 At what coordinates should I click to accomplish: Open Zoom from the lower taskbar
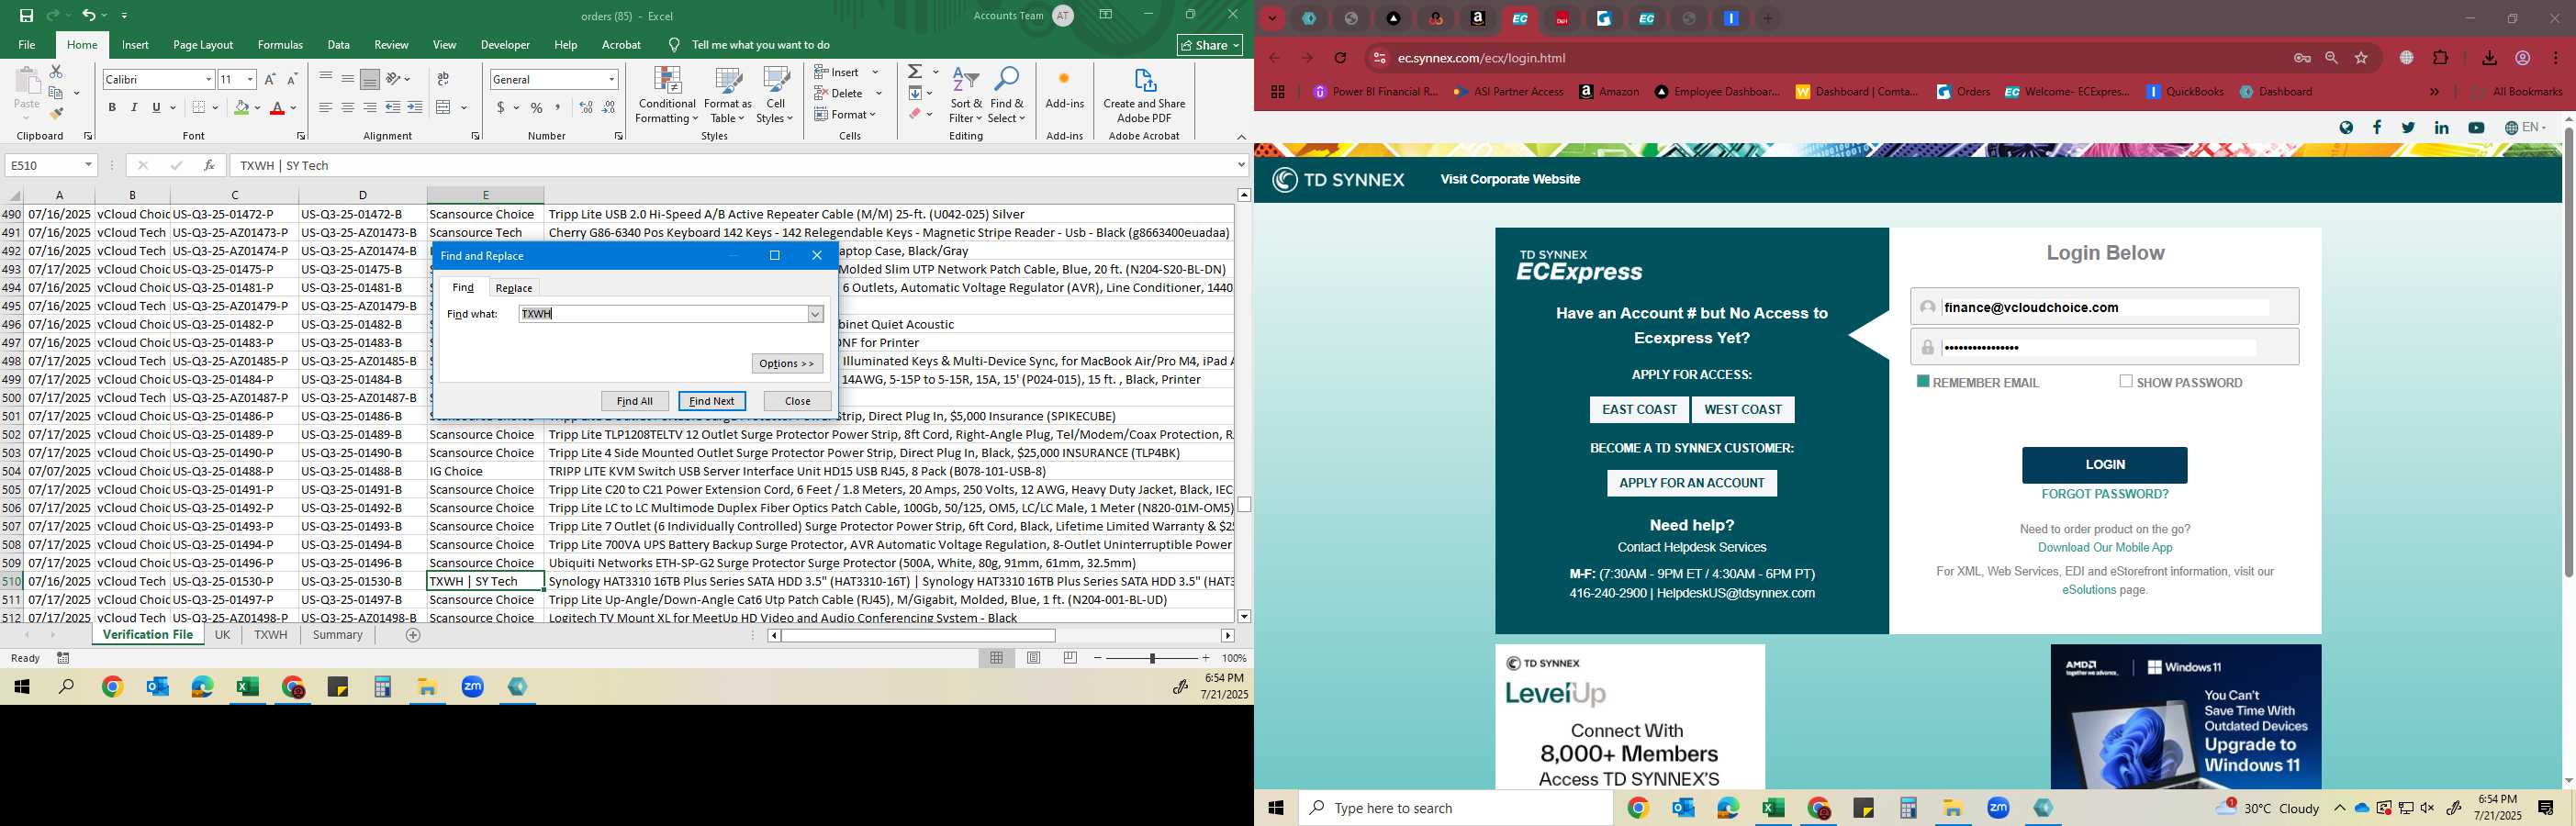[1998, 808]
